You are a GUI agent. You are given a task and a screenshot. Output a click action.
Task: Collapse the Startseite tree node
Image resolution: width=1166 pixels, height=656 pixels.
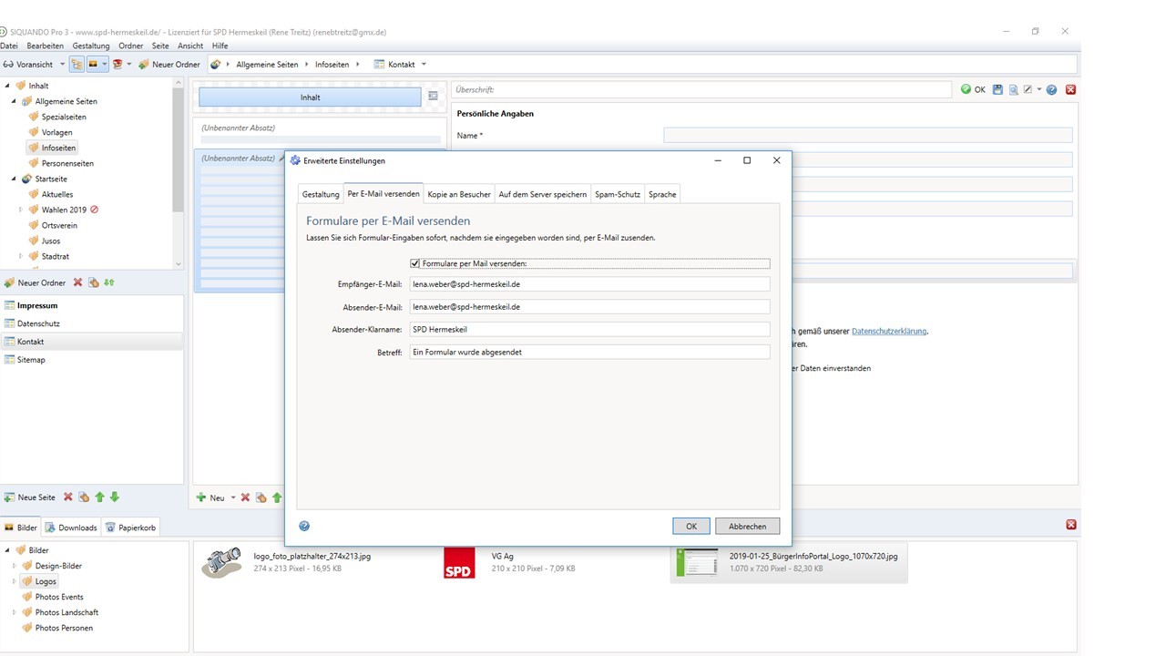point(15,179)
